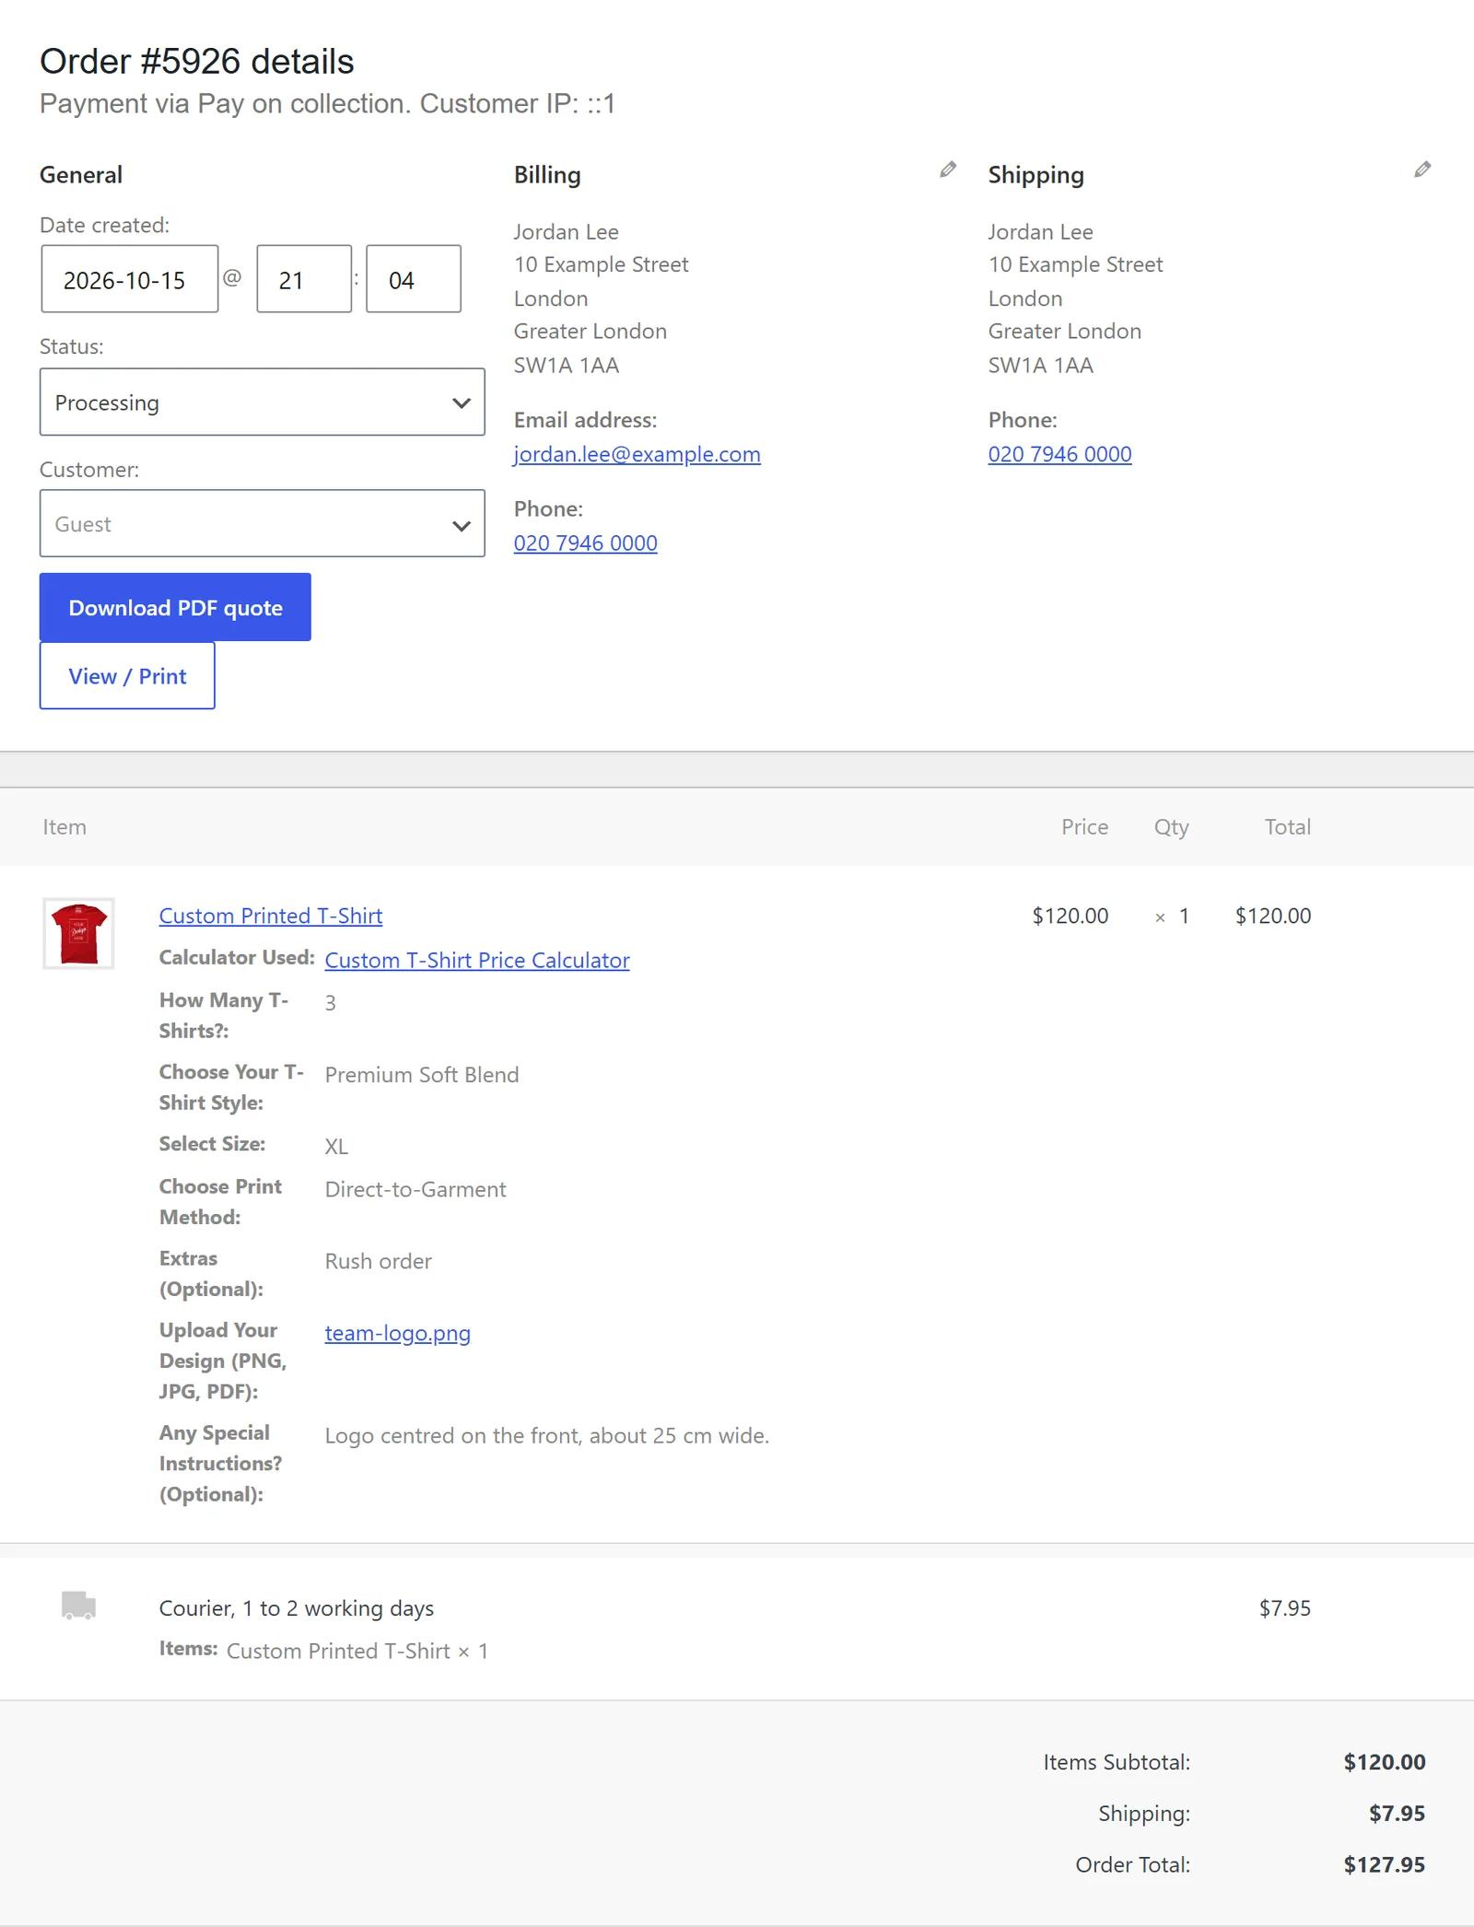This screenshot has height=1927, width=1474.
Task: Click the Rush order extras value
Action: 379,1261
